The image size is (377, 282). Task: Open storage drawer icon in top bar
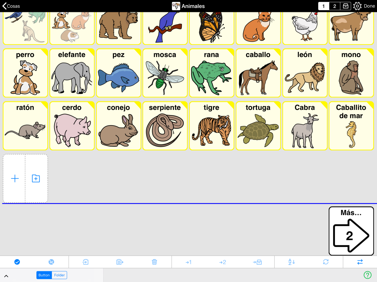346,6
